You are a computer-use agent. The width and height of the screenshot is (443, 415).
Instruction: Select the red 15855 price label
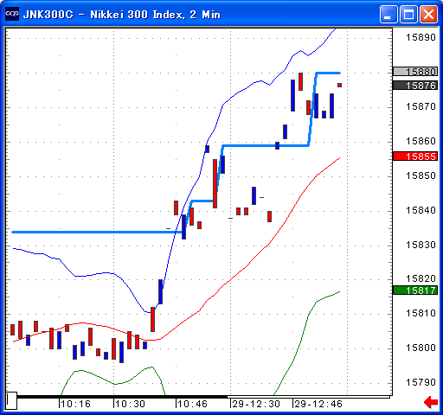click(415, 156)
